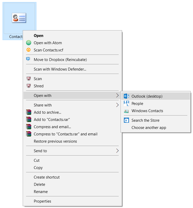Choose Cut from the menu

click(x=72, y=160)
